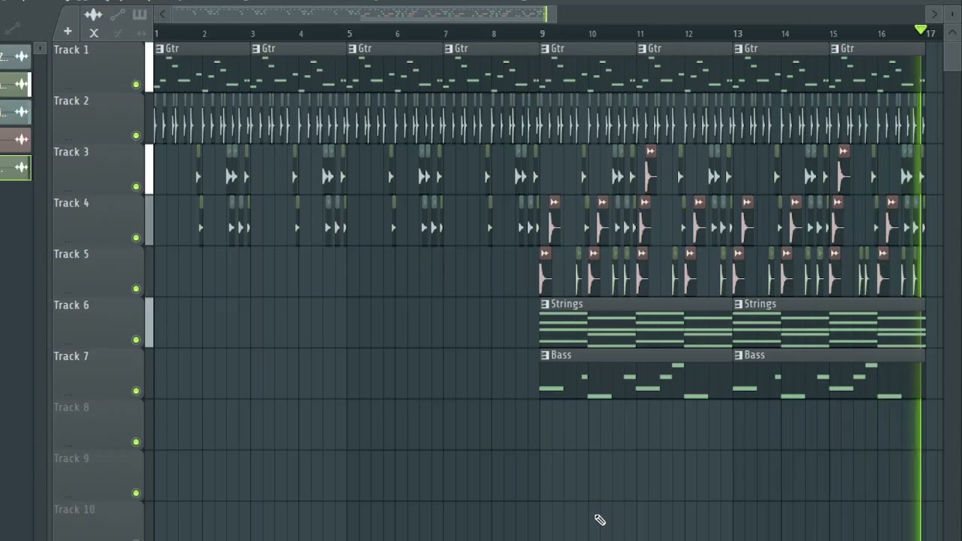Select the Gtr clip title at bar 7
The width and height of the screenshot is (962, 541).
point(461,48)
